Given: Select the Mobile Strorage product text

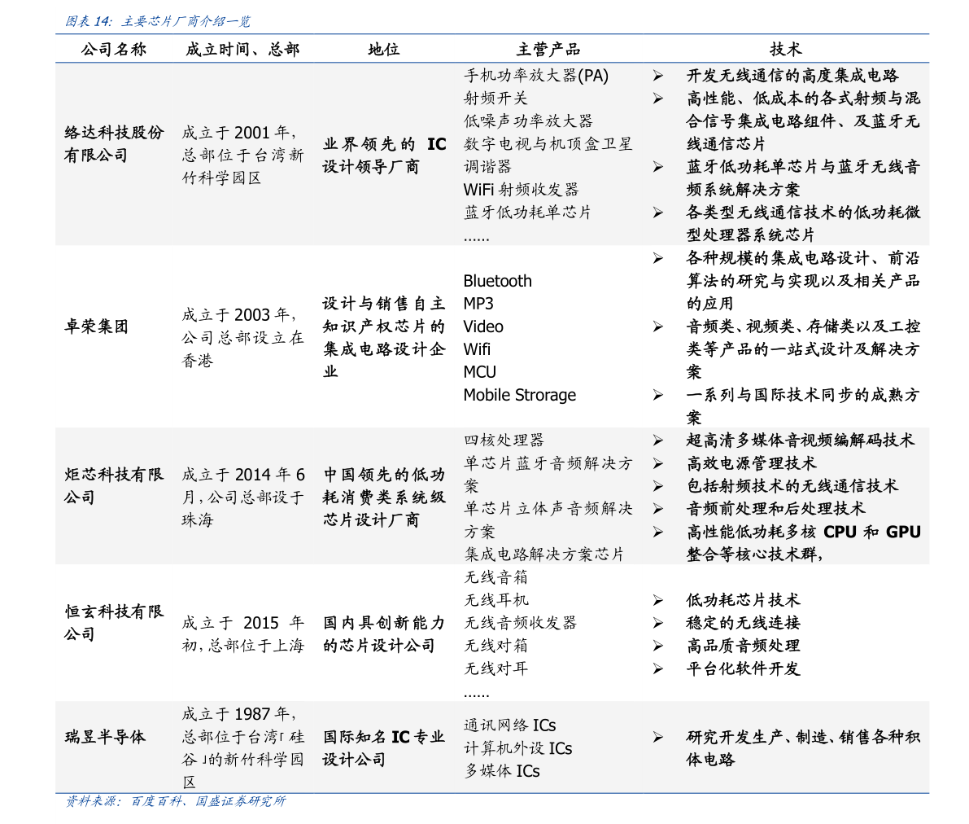Looking at the screenshot, I should coord(519,395).
